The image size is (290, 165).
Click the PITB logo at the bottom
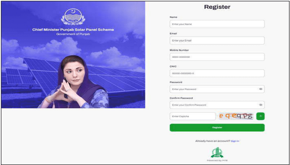click(217, 152)
